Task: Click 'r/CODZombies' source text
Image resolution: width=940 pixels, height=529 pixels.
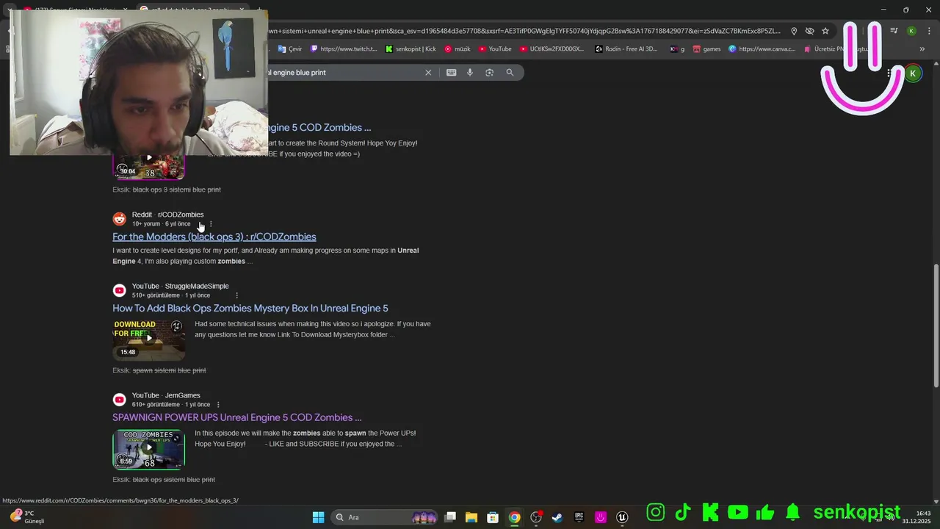Action: pos(181,215)
